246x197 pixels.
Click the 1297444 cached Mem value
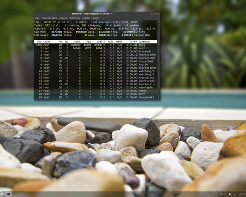[x=127, y=35]
